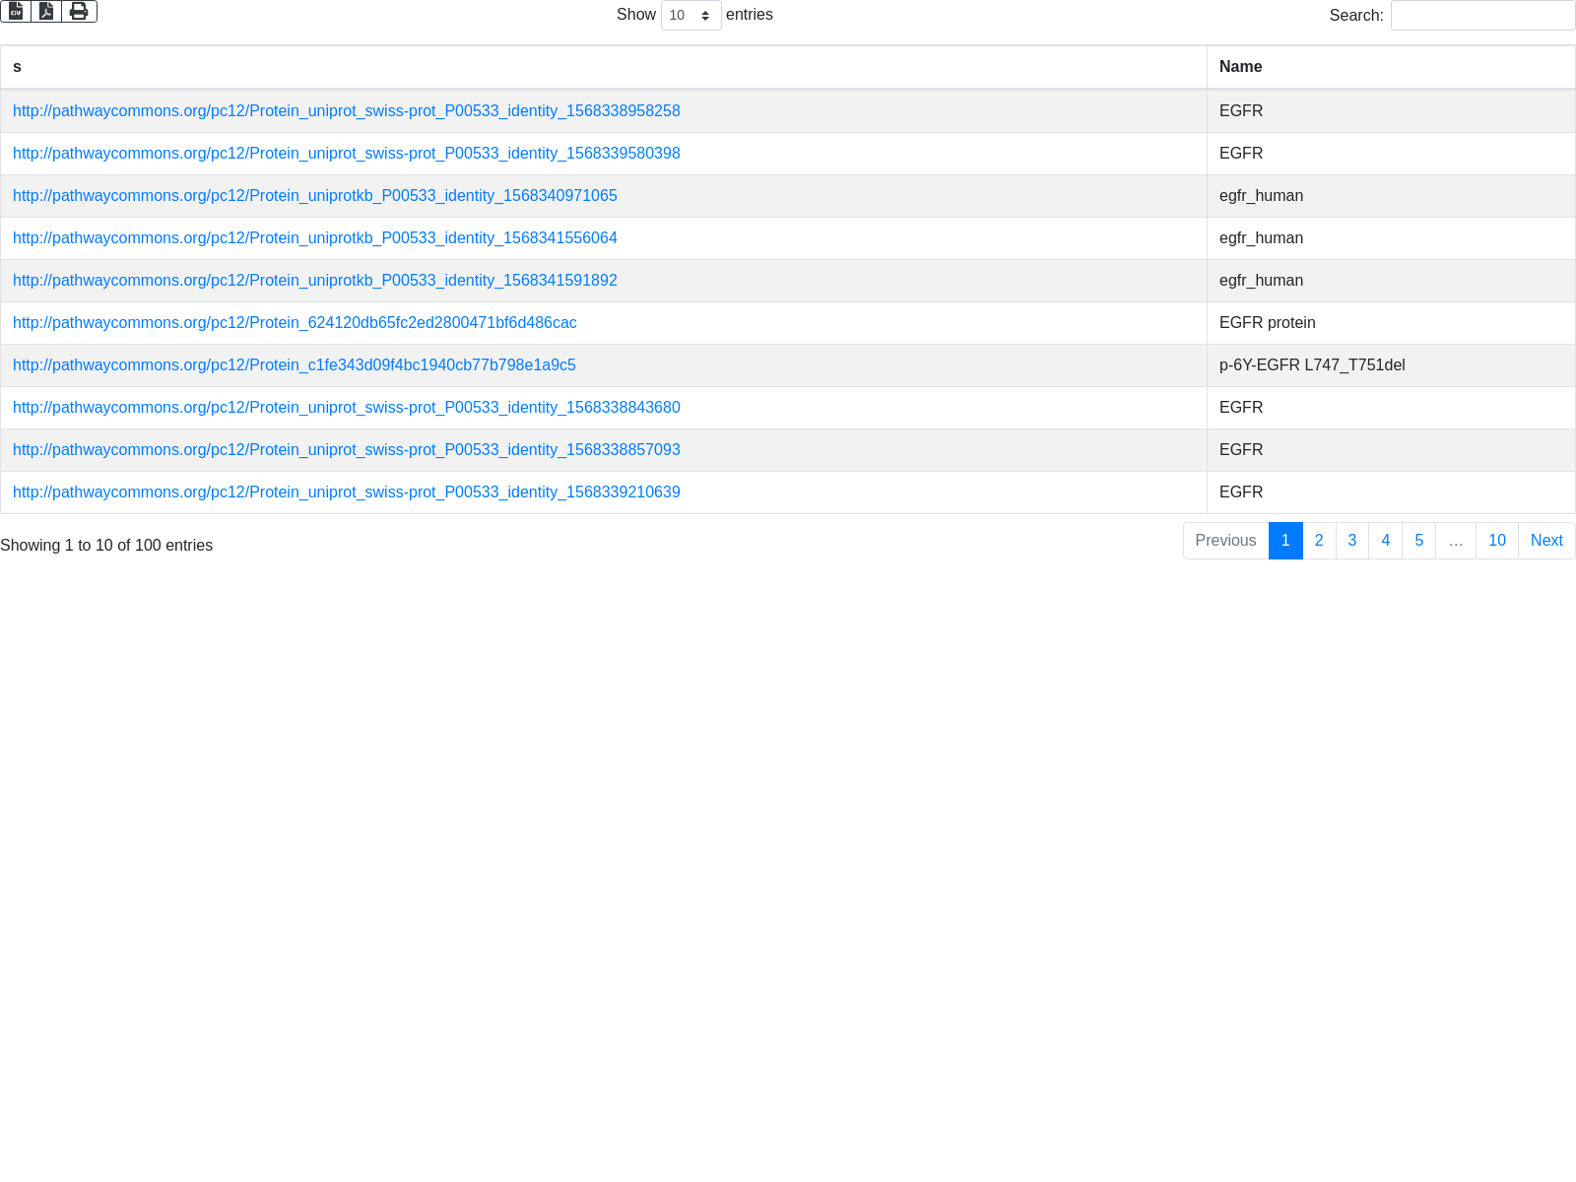Viewport: 1576px width, 1182px height.
Task: Select page 4 in pagination
Action: pyautogui.click(x=1385, y=541)
